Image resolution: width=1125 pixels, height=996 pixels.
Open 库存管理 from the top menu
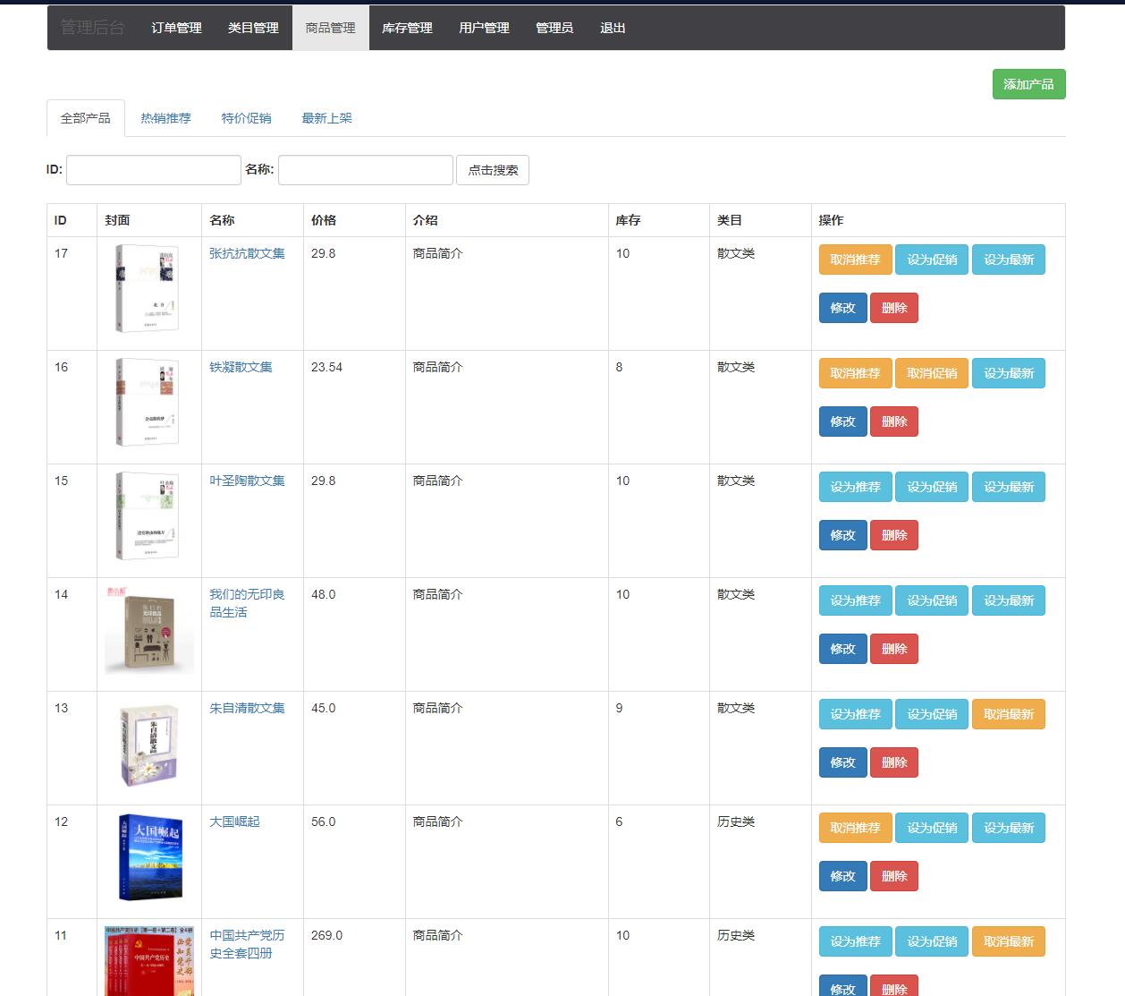[407, 27]
